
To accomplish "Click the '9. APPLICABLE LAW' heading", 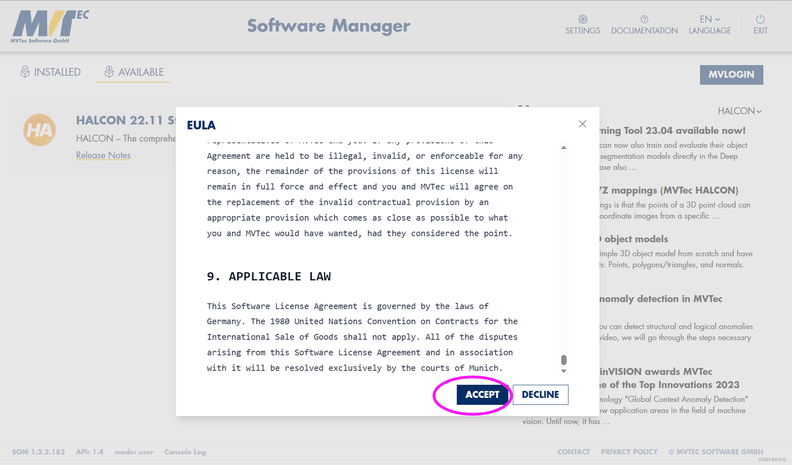I will (x=269, y=277).
